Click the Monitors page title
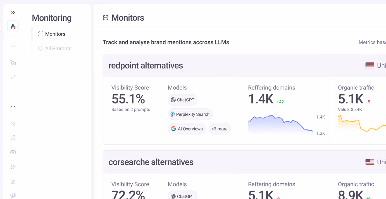Viewport: 386px width, 199px height. click(x=128, y=18)
